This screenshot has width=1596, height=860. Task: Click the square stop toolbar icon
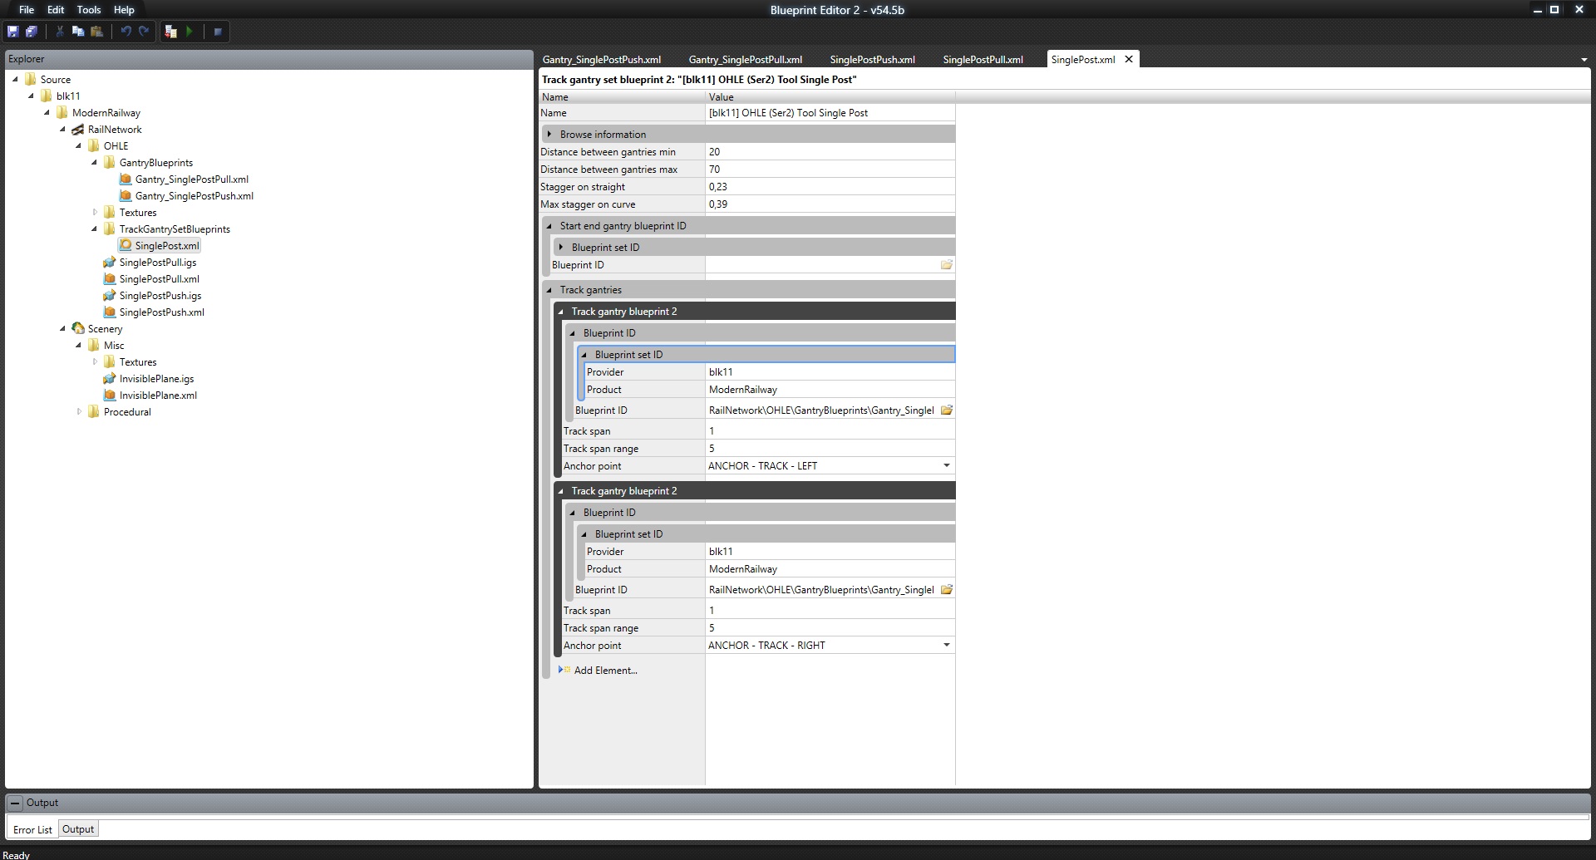218,32
